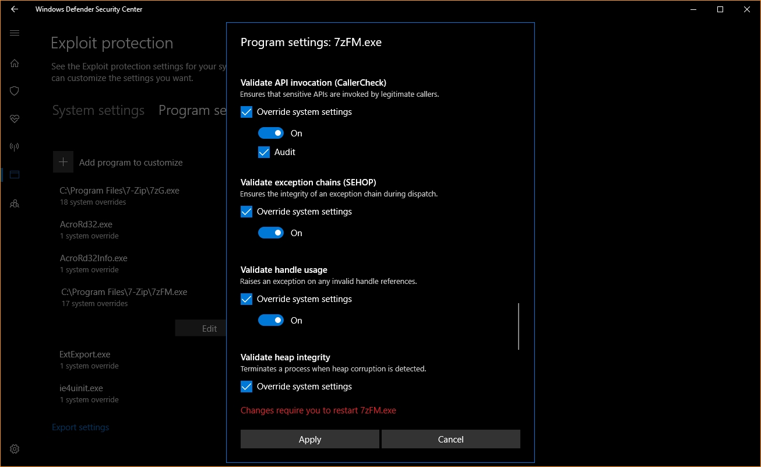The height and width of the screenshot is (467, 761).
Task: Open the Export settings link
Action: [80, 427]
